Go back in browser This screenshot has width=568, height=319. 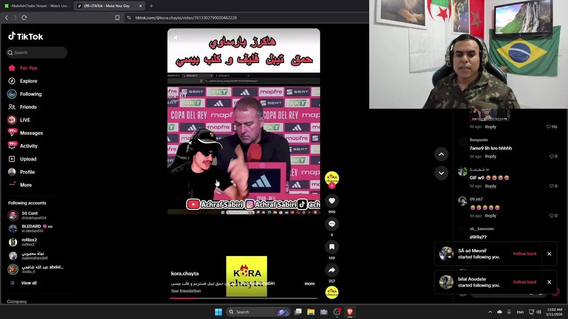[6, 18]
